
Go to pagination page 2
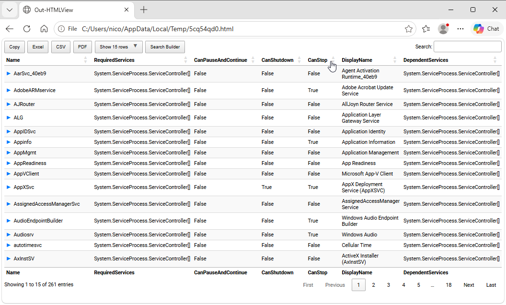tap(373, 285)
